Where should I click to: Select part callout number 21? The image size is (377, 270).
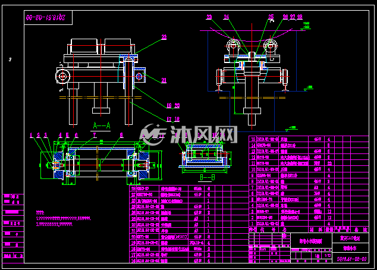[164, 80]
